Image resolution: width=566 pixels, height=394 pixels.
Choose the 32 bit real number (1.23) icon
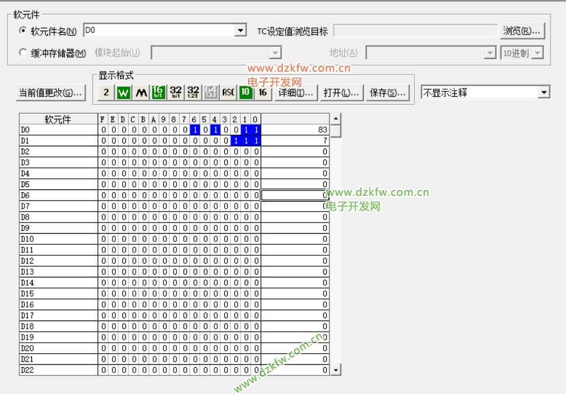193,93
